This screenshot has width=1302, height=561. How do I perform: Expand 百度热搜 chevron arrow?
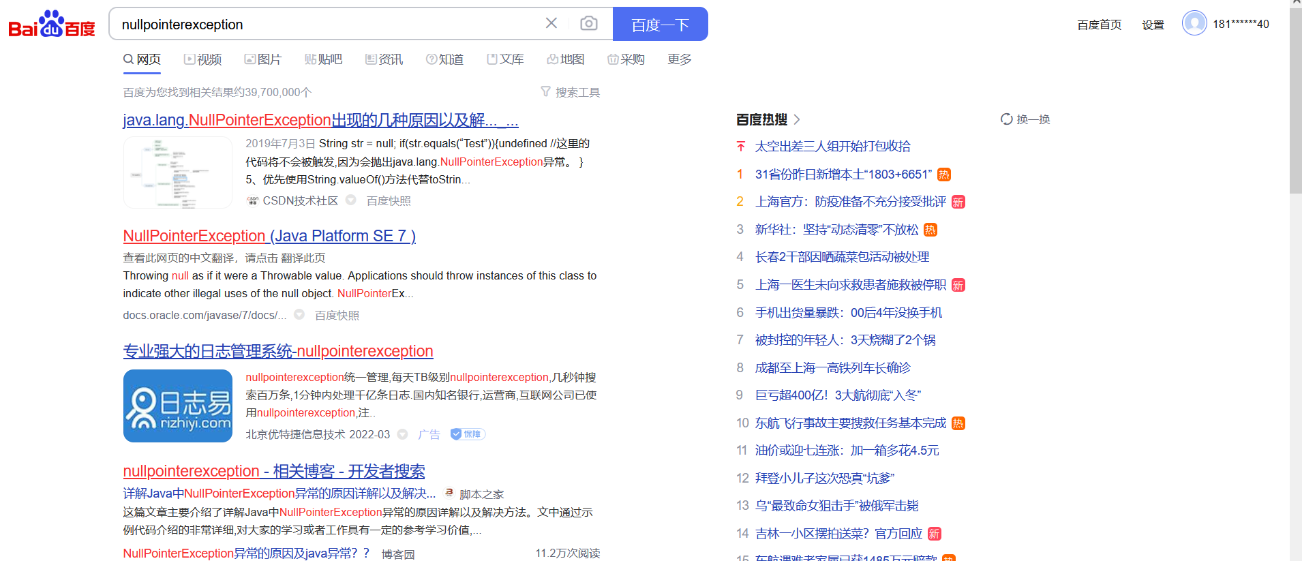point(797,119)
